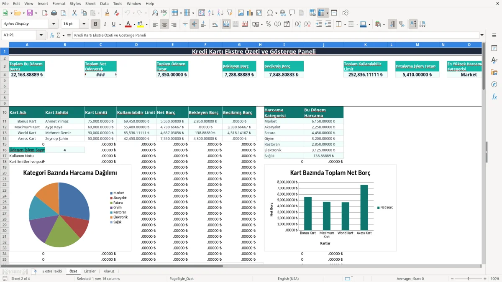Open the Borders dropdown arrow

pyautogui.click(x=345, y=24)
